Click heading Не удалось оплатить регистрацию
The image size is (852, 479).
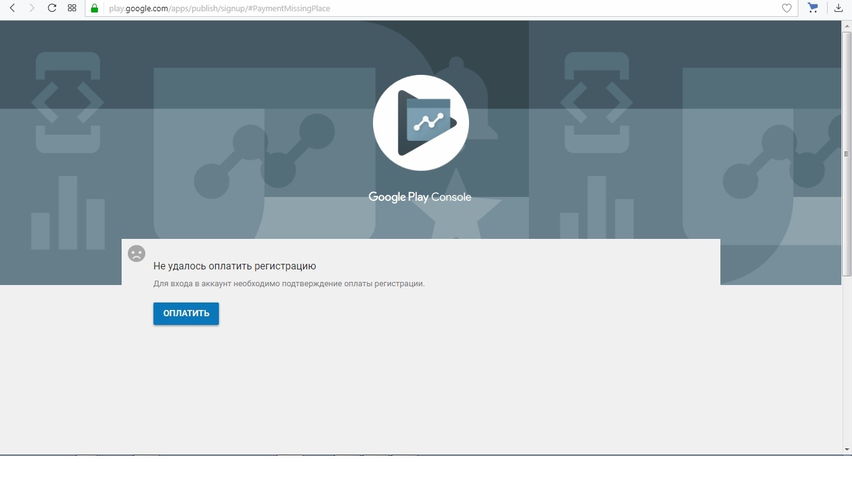point(235,266)
